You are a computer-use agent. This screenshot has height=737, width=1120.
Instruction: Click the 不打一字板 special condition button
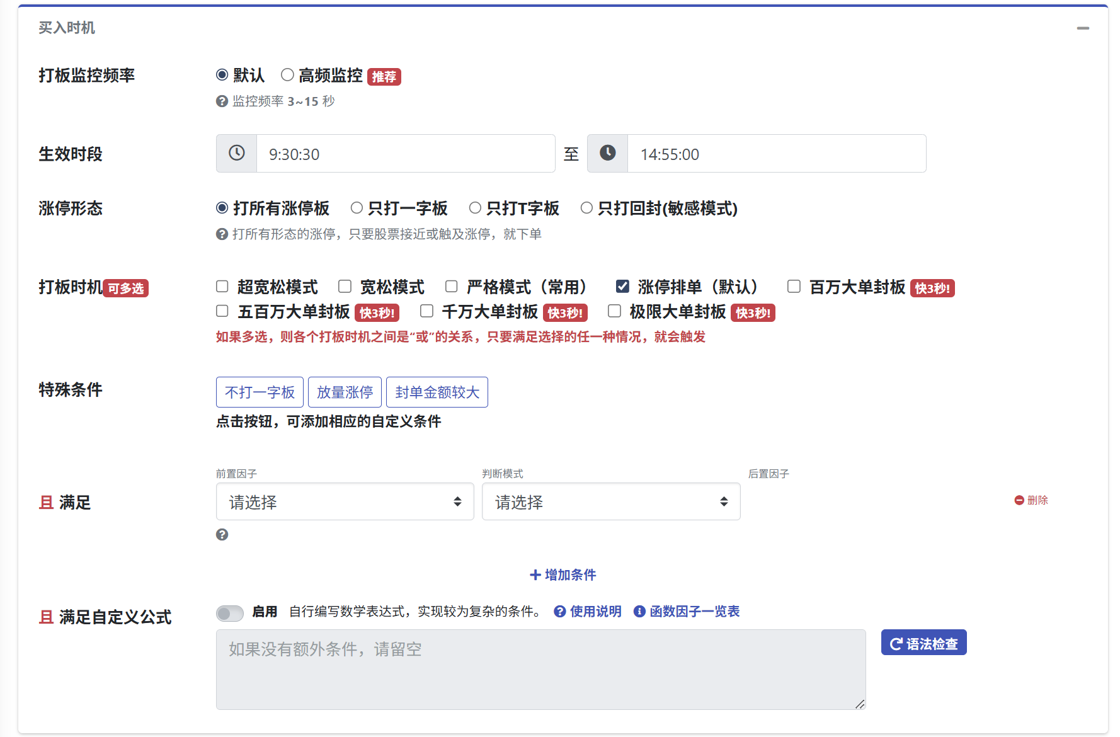[260, 392]
